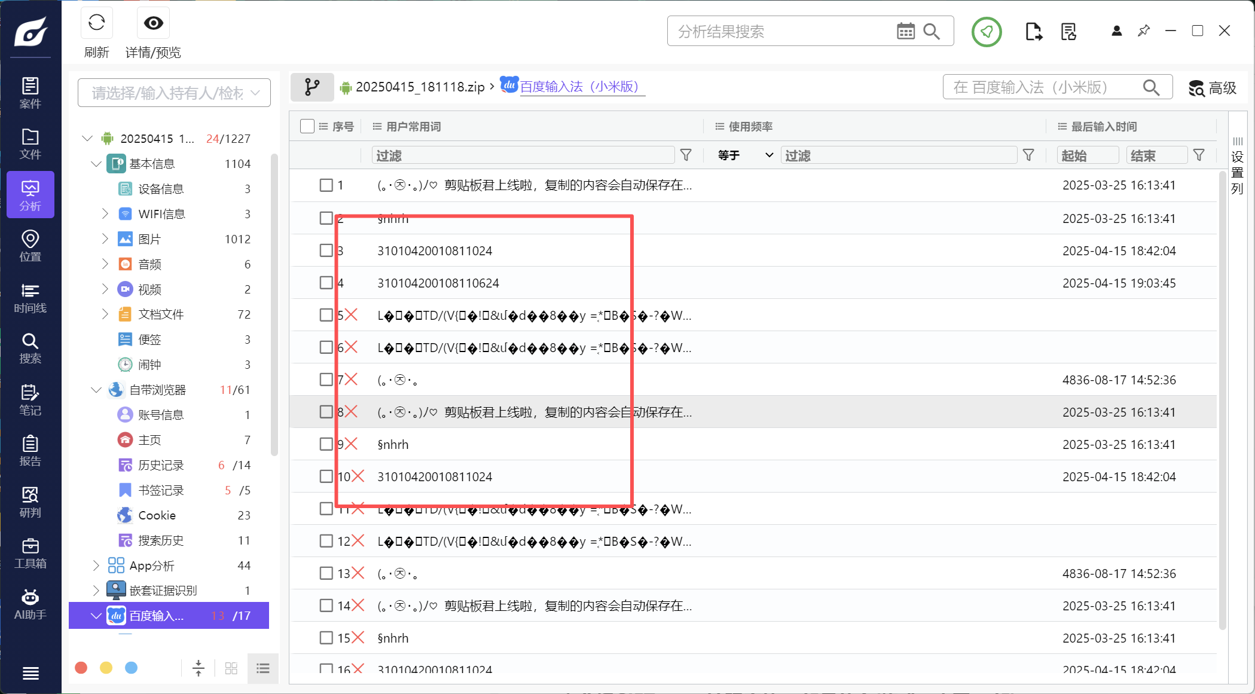Toggle the select-all header checkbox
Viewport: 1255px width, 694px height.
pyautogui.click(x=307, y=126)
